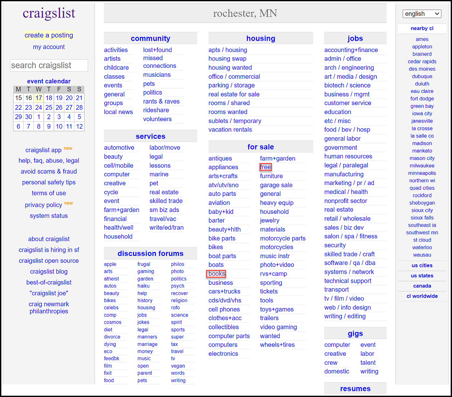Viewport: 452px width, 397px height.
Task: Click the search craigslist field
Action: (49, 65)
